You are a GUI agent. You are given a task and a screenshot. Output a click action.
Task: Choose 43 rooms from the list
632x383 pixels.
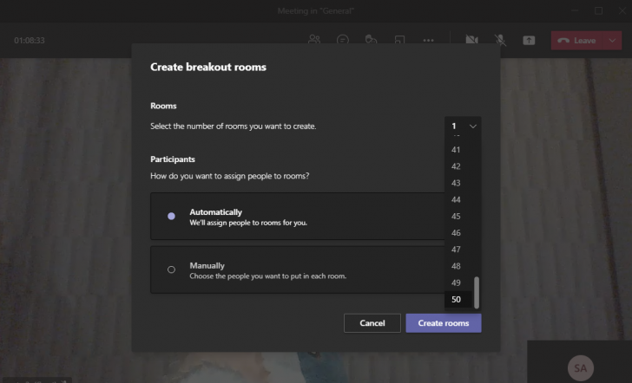click(x=458, y=183)
